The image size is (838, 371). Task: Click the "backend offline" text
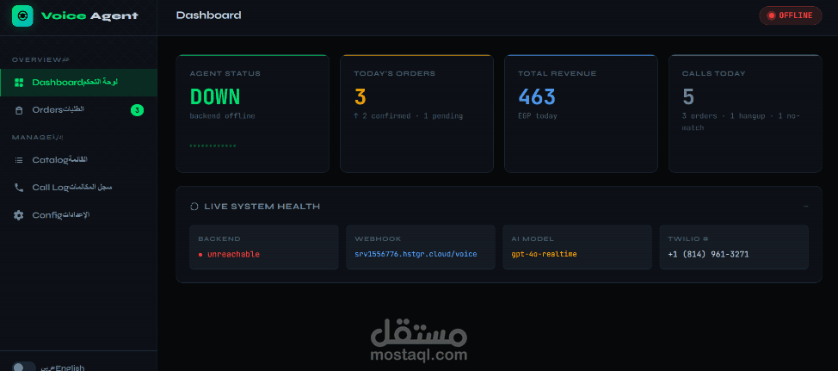(222, 116)
